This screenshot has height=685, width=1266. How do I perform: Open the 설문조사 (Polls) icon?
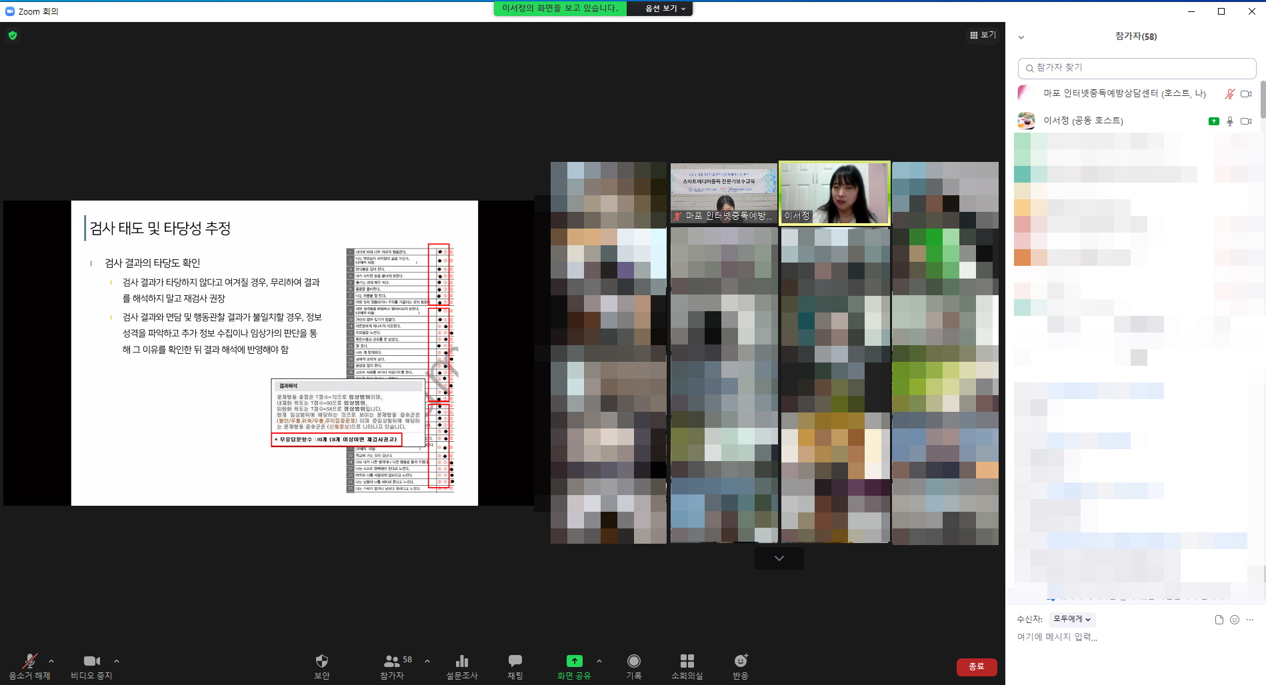click(461, 661)
